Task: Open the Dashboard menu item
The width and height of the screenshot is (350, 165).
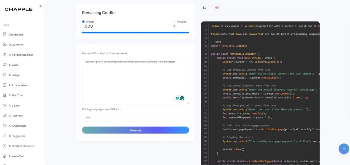Action: [x=16, y=35]
